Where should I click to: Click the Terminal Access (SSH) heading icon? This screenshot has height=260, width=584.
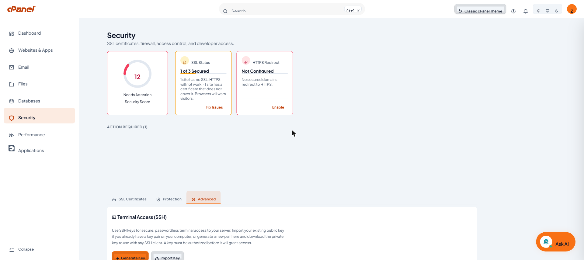(114, 217)
